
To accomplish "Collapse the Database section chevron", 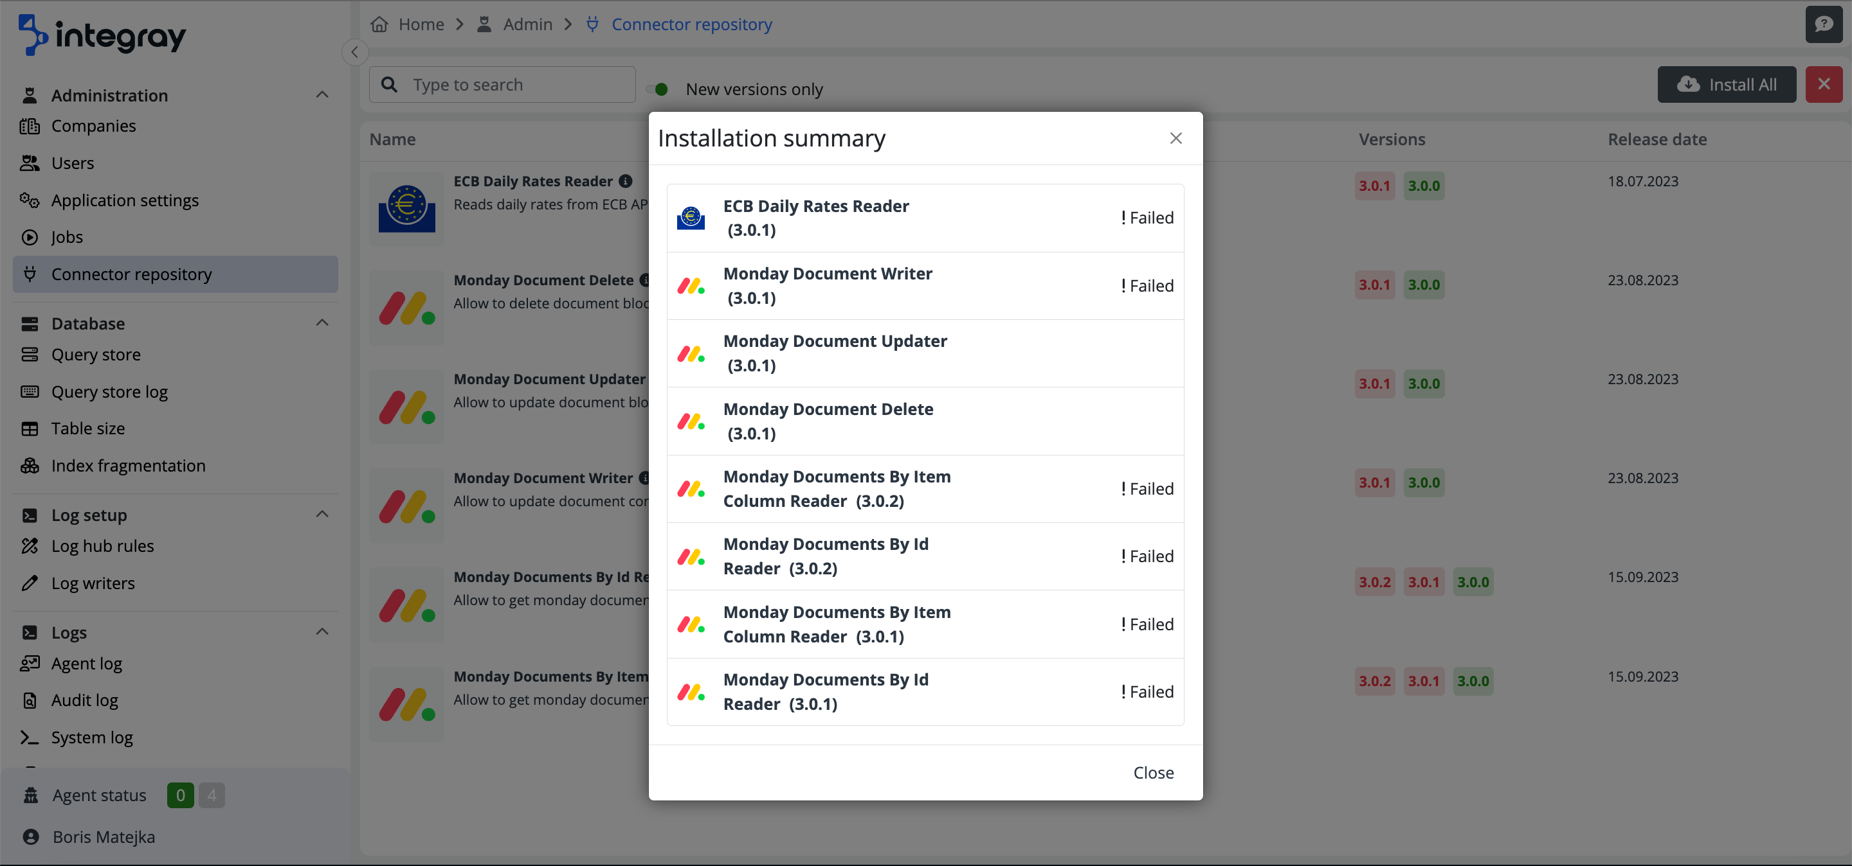I will click(322, 323).
